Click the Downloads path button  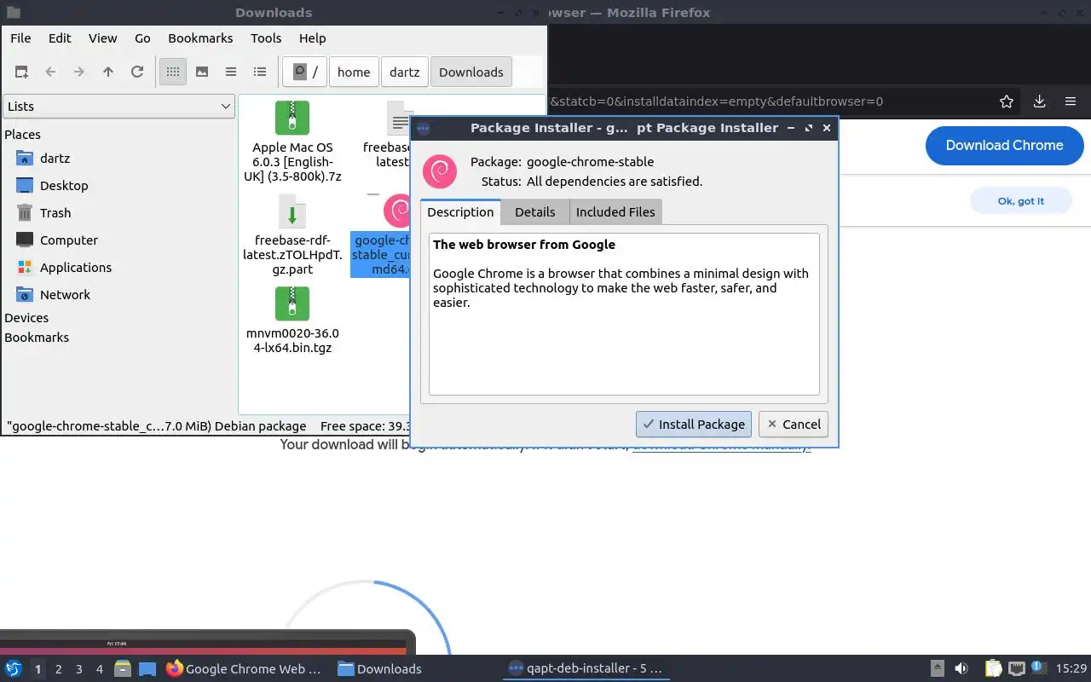471,72
